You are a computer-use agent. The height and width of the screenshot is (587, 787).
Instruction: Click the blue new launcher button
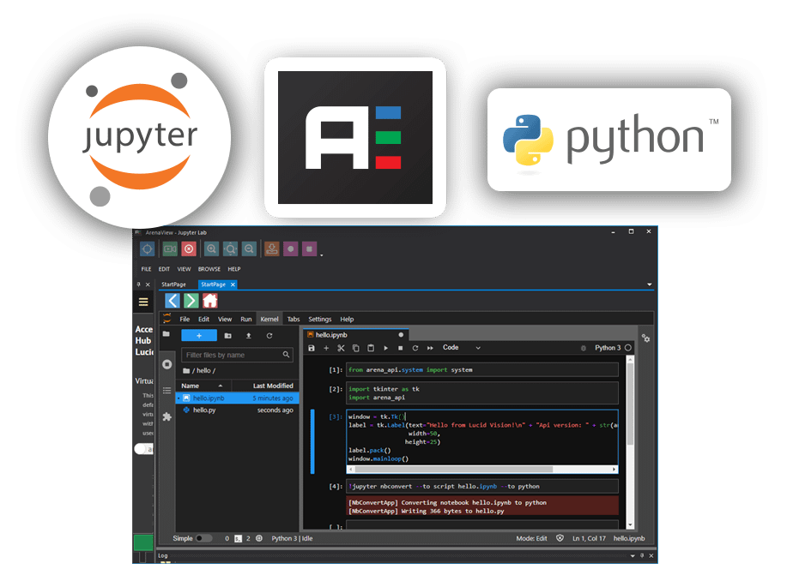click(x=199, y=335)
